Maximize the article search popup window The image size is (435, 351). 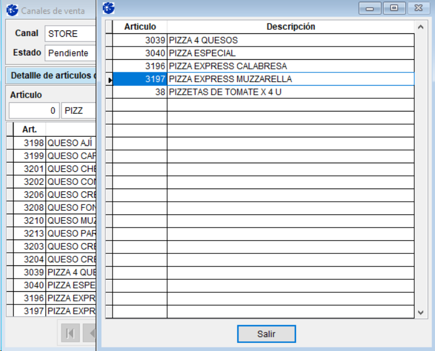pos(394,8)
